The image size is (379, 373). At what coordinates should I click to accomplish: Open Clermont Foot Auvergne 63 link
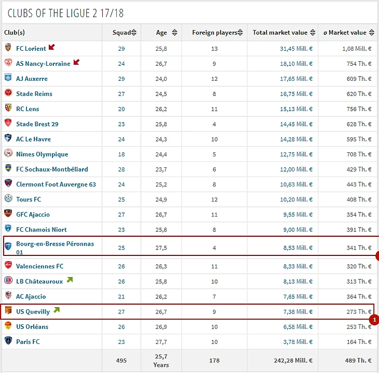(x=56, y=184)
